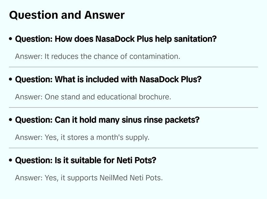Select the sinus rinse packets question

coord(107,120)
